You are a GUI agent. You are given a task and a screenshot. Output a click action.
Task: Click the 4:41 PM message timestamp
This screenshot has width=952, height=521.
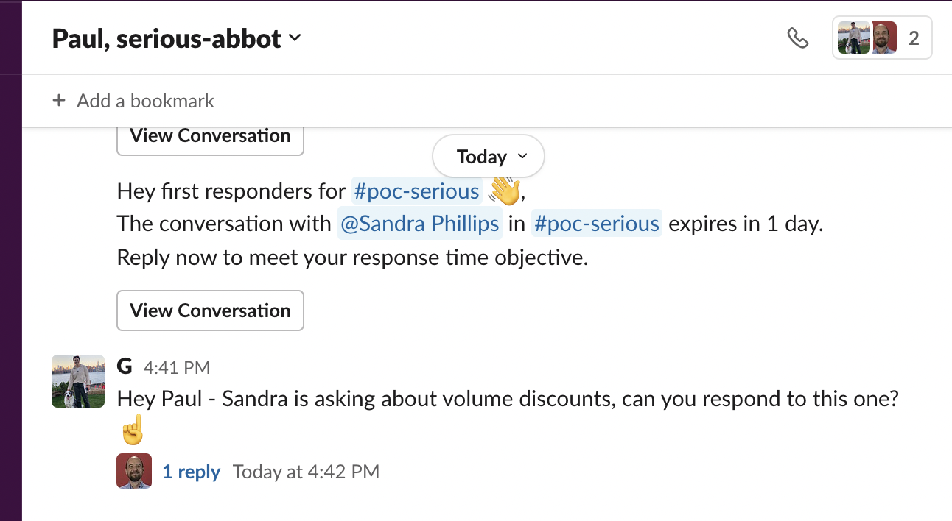point(176,367)
